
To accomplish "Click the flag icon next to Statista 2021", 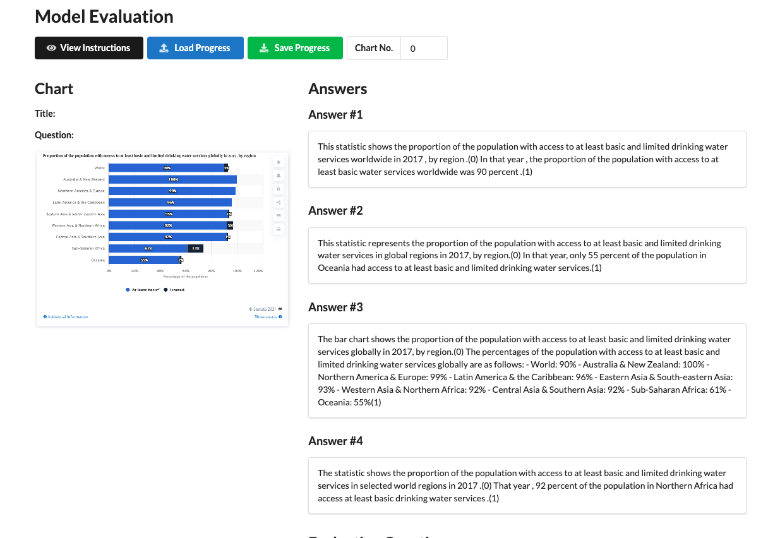I will (x=280, y=309).
